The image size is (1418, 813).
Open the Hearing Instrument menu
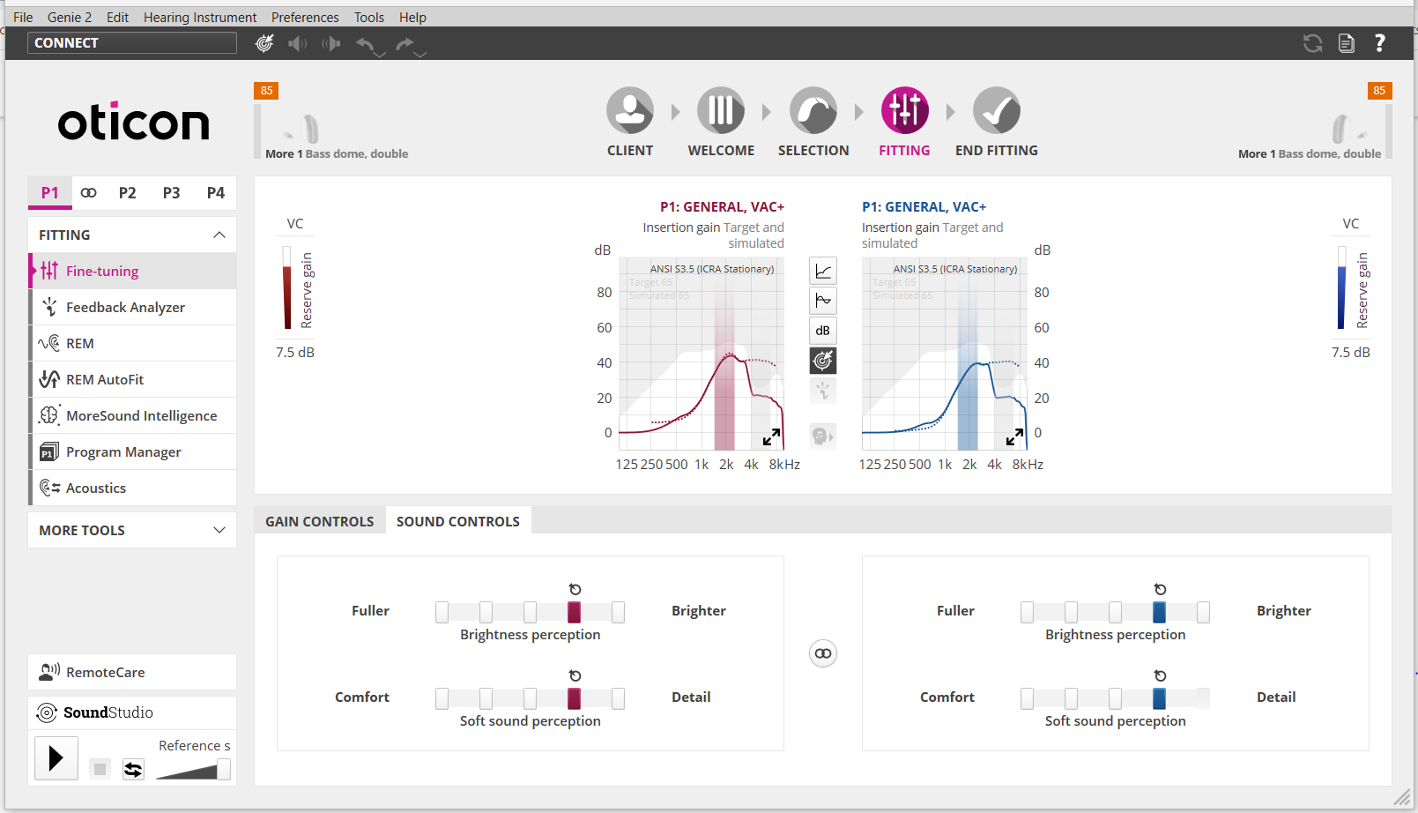point(200,17)
